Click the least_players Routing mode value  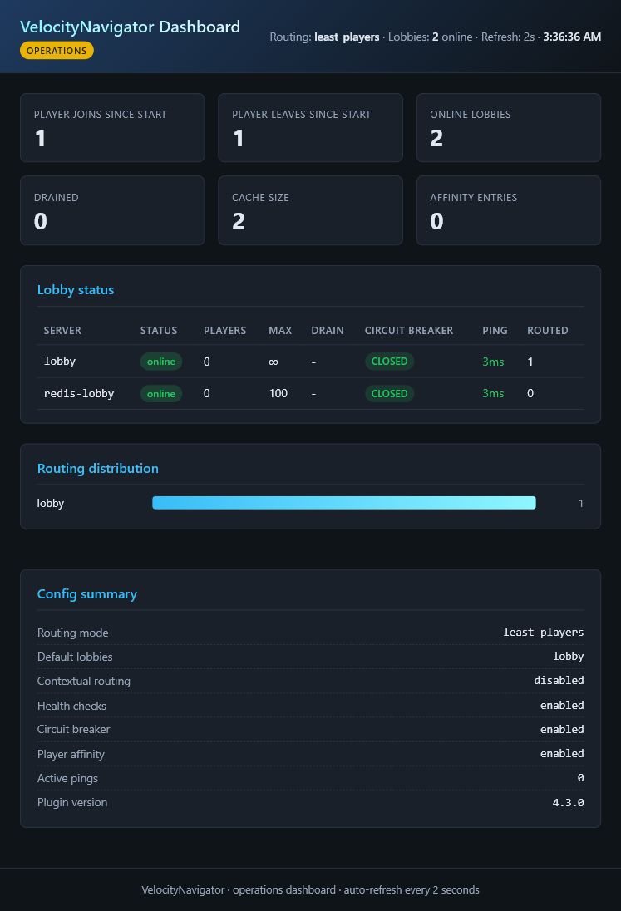click(x=543, y=632)
